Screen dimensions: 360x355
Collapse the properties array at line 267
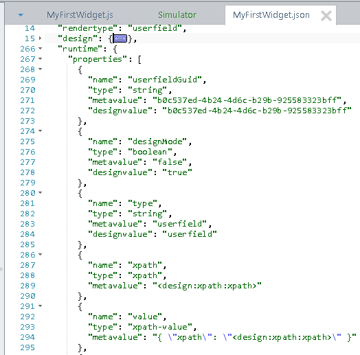click(x=40, y=59)
